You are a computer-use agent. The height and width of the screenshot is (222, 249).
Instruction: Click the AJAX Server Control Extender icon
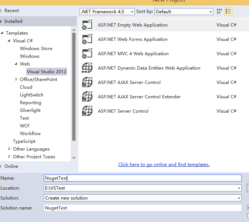point(87,96)
